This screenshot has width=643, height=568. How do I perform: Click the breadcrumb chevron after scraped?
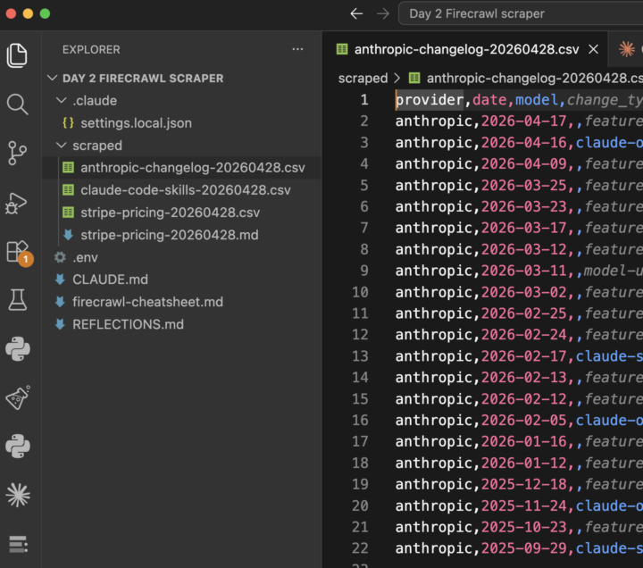pos(397,78)
